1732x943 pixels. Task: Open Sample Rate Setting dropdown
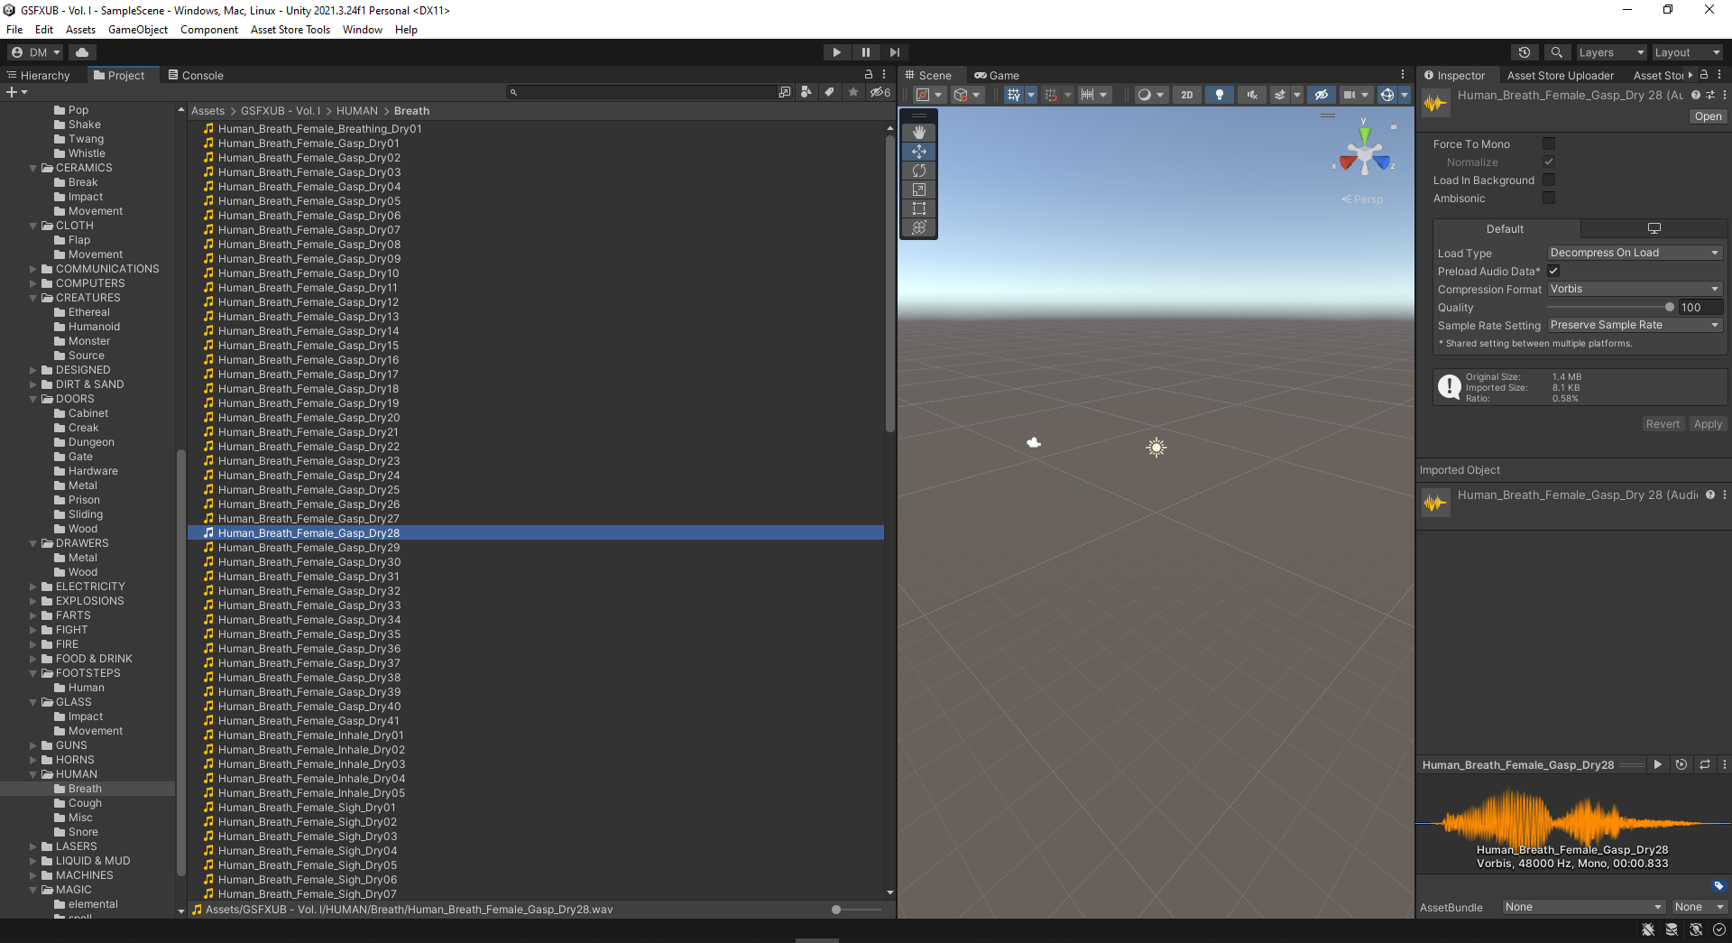tap(1635, 325)
